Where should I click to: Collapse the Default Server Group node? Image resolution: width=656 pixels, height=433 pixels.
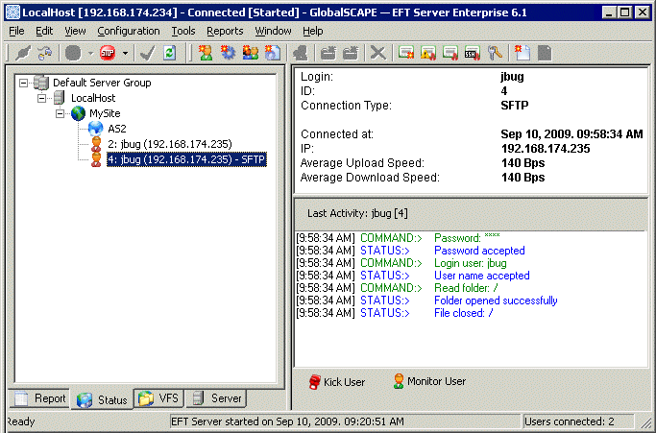(x=23, y=83)
